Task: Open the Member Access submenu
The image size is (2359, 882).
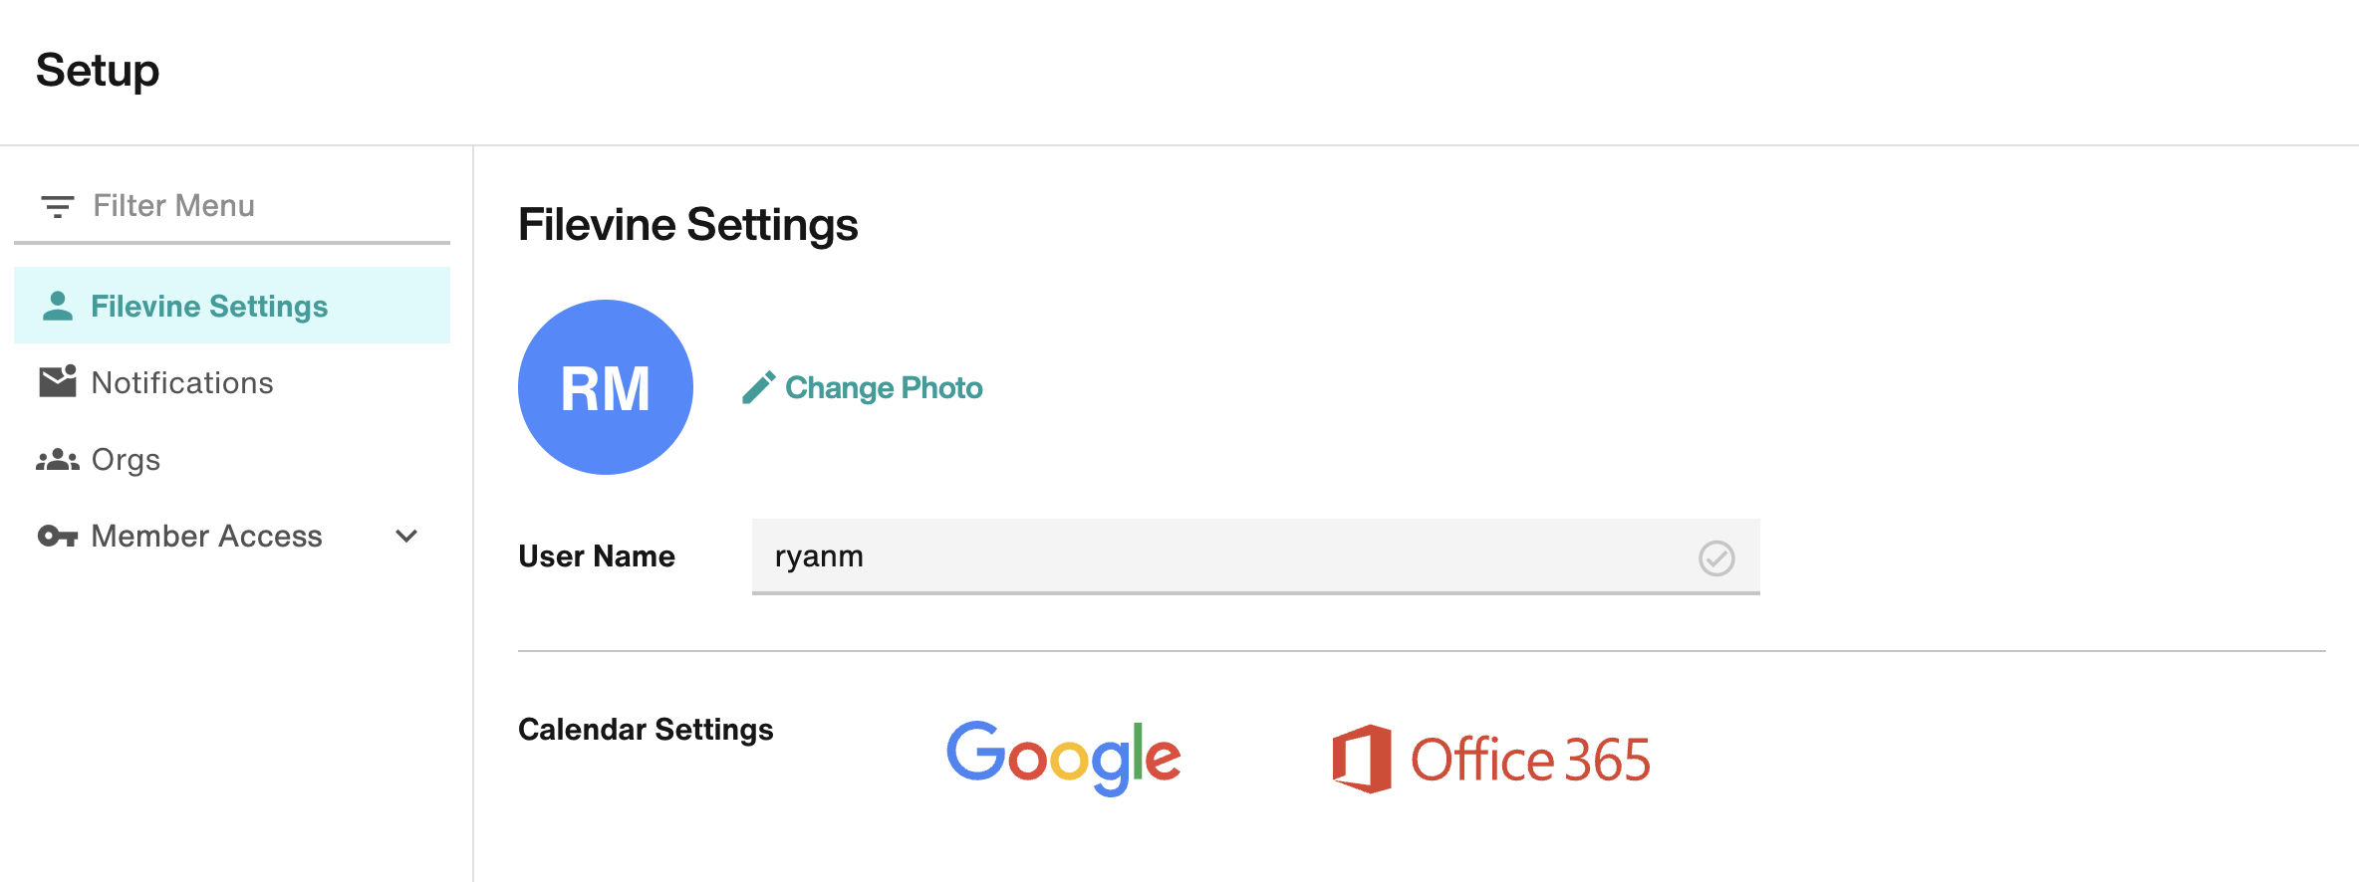Action: coord(205,536)
